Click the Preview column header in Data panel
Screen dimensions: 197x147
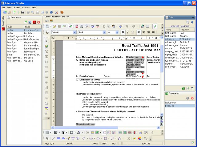tap(187, 30)
